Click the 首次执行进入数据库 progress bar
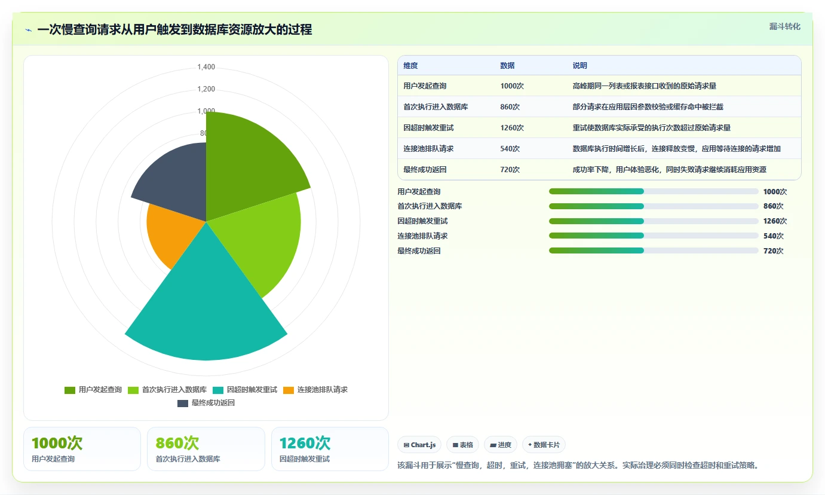This screenshot has height=495, width=825. pos(654,206)
